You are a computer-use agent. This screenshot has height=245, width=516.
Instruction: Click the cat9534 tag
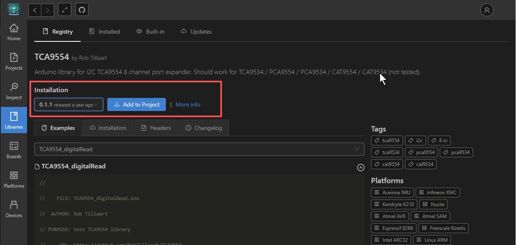(421, 164)
